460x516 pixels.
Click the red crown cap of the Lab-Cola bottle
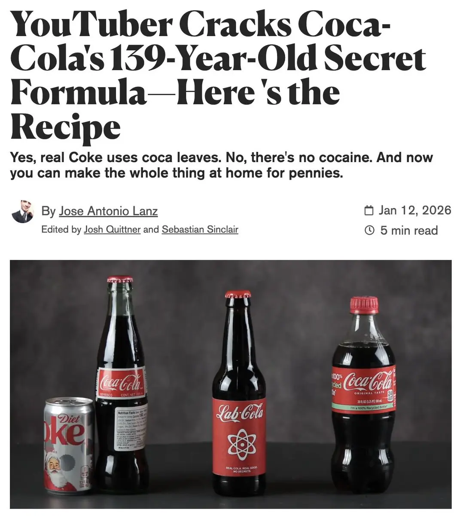pos(238,295)
